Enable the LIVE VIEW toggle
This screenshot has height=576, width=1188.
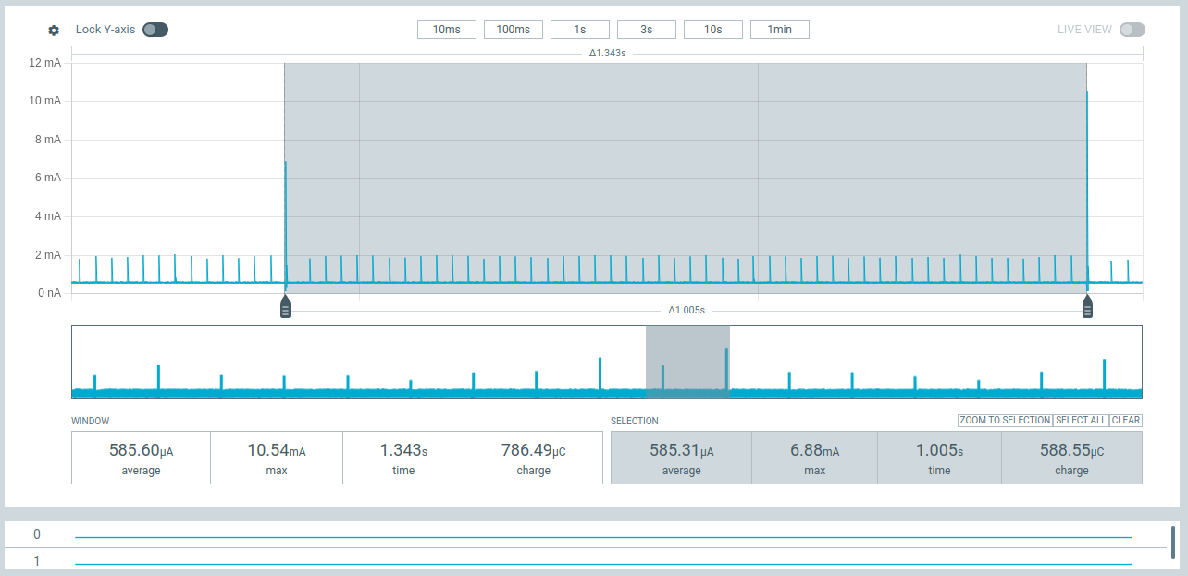click(x=1132, y=30)
